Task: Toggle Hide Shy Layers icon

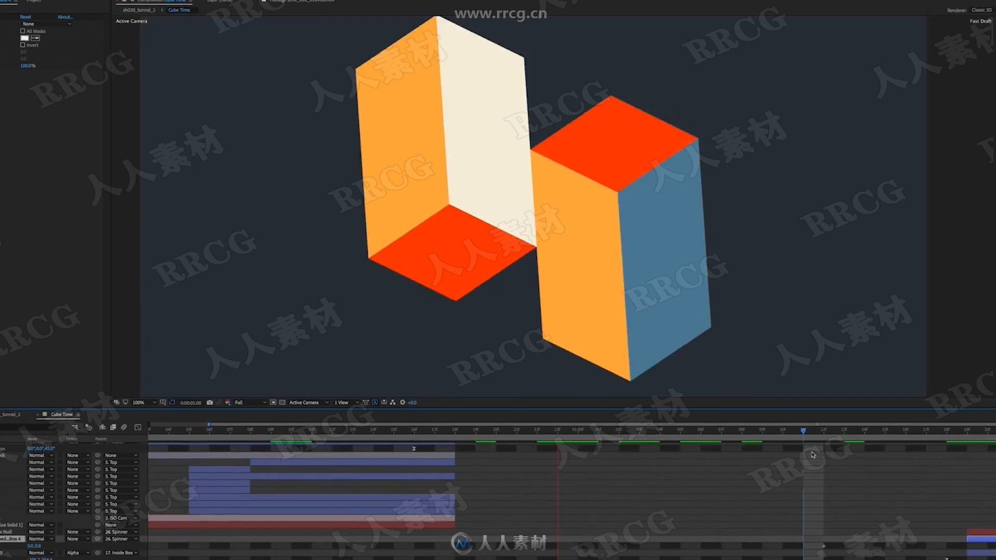Action: (x=102, y=427)
